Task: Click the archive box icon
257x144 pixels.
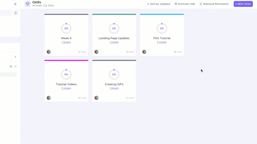Action: [x=176, y=4]
